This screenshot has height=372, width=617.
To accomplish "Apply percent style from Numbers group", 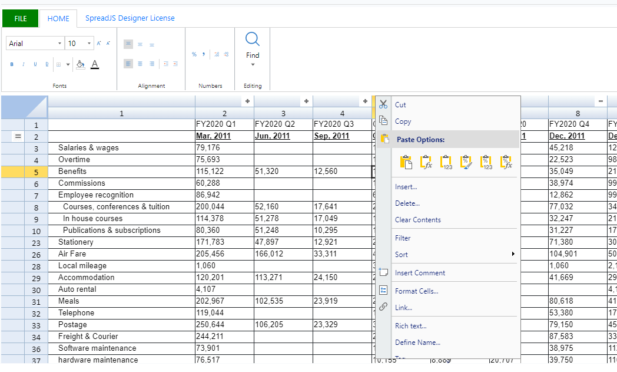I will 194,54.
